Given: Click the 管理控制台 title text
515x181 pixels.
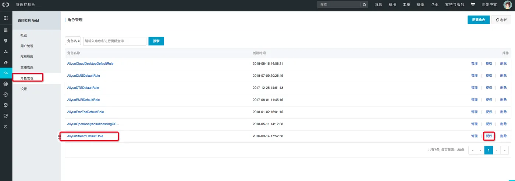Looking at the screenshot, I should 25,5.
